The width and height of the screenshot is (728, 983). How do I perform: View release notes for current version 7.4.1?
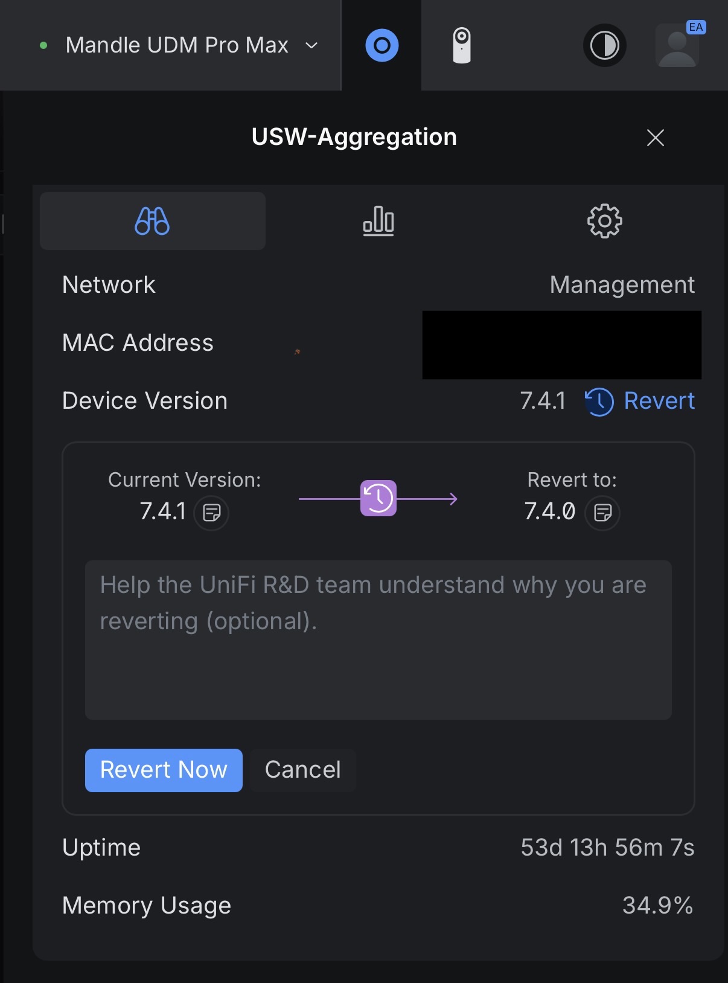pyautogui.click(x=211, y=513)
